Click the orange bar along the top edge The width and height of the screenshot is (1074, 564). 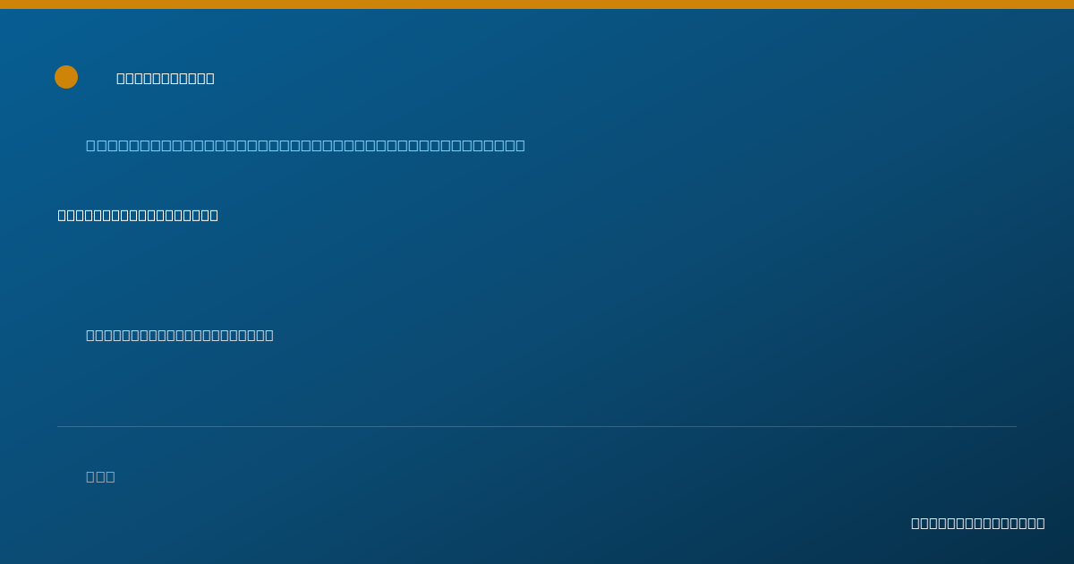point(537,4)
